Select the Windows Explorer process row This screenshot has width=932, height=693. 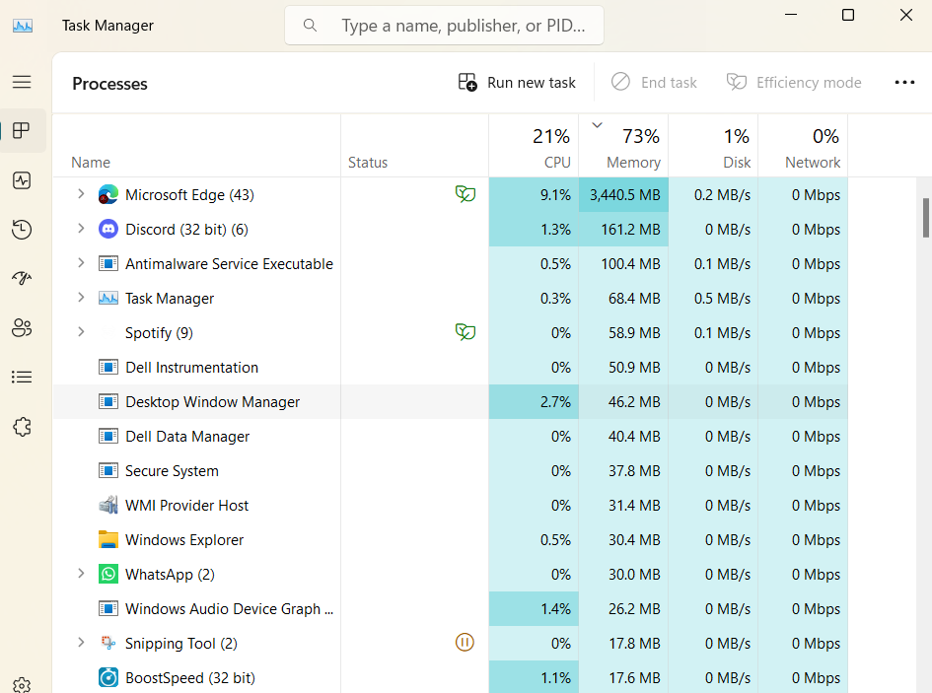[184, 540]
